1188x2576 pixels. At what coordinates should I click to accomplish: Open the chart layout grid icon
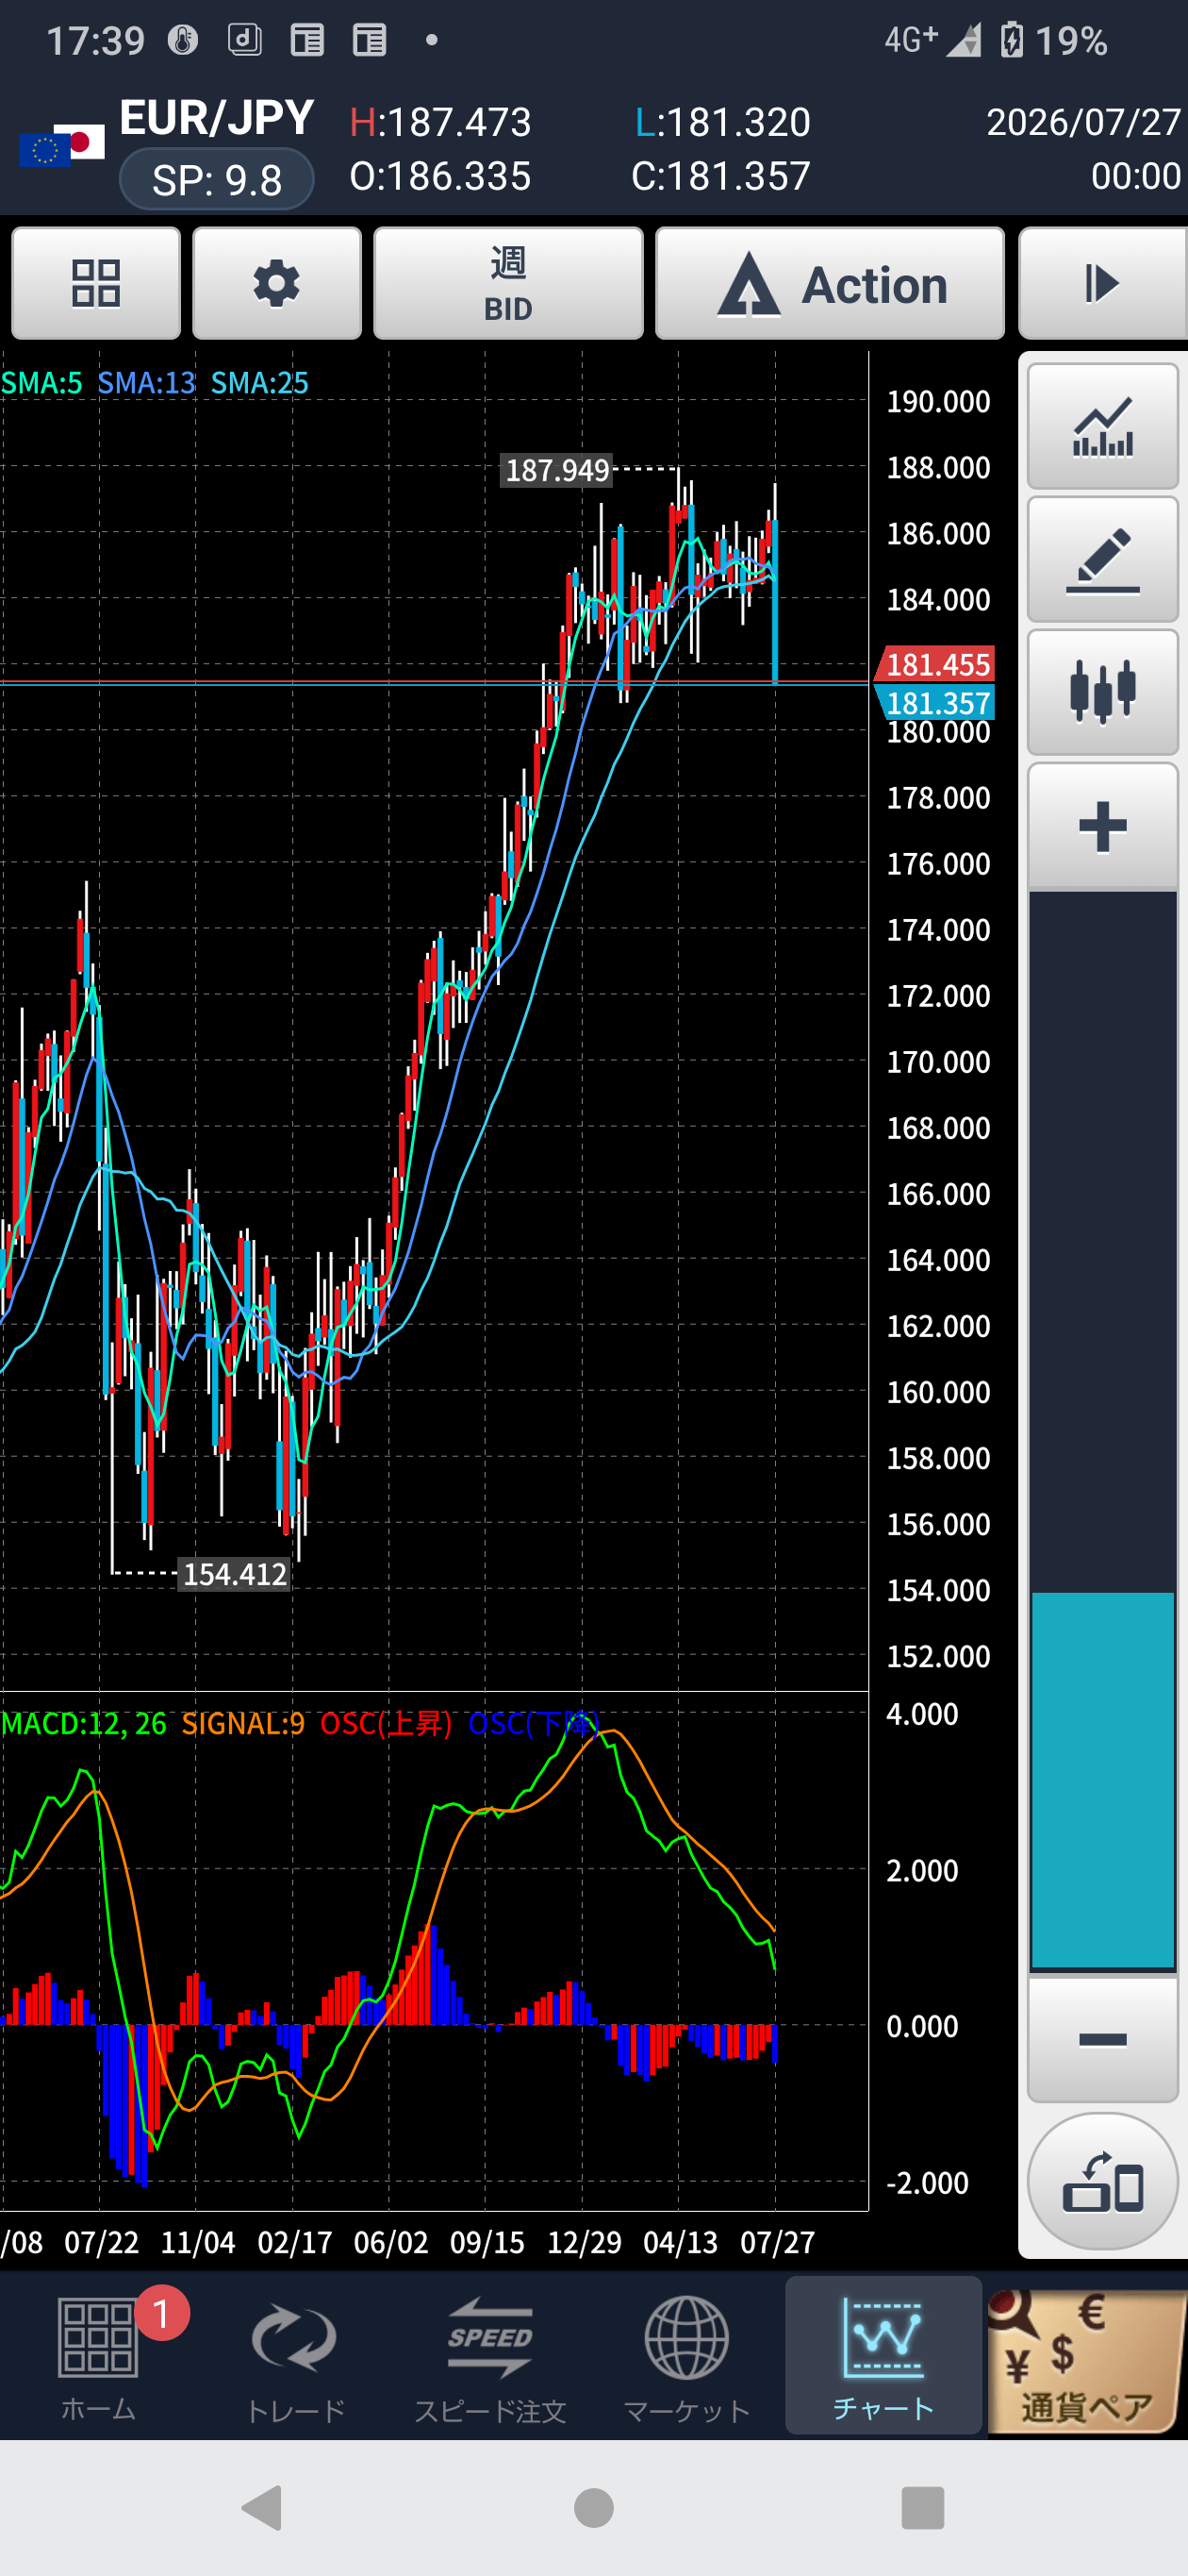coord(96,284)
